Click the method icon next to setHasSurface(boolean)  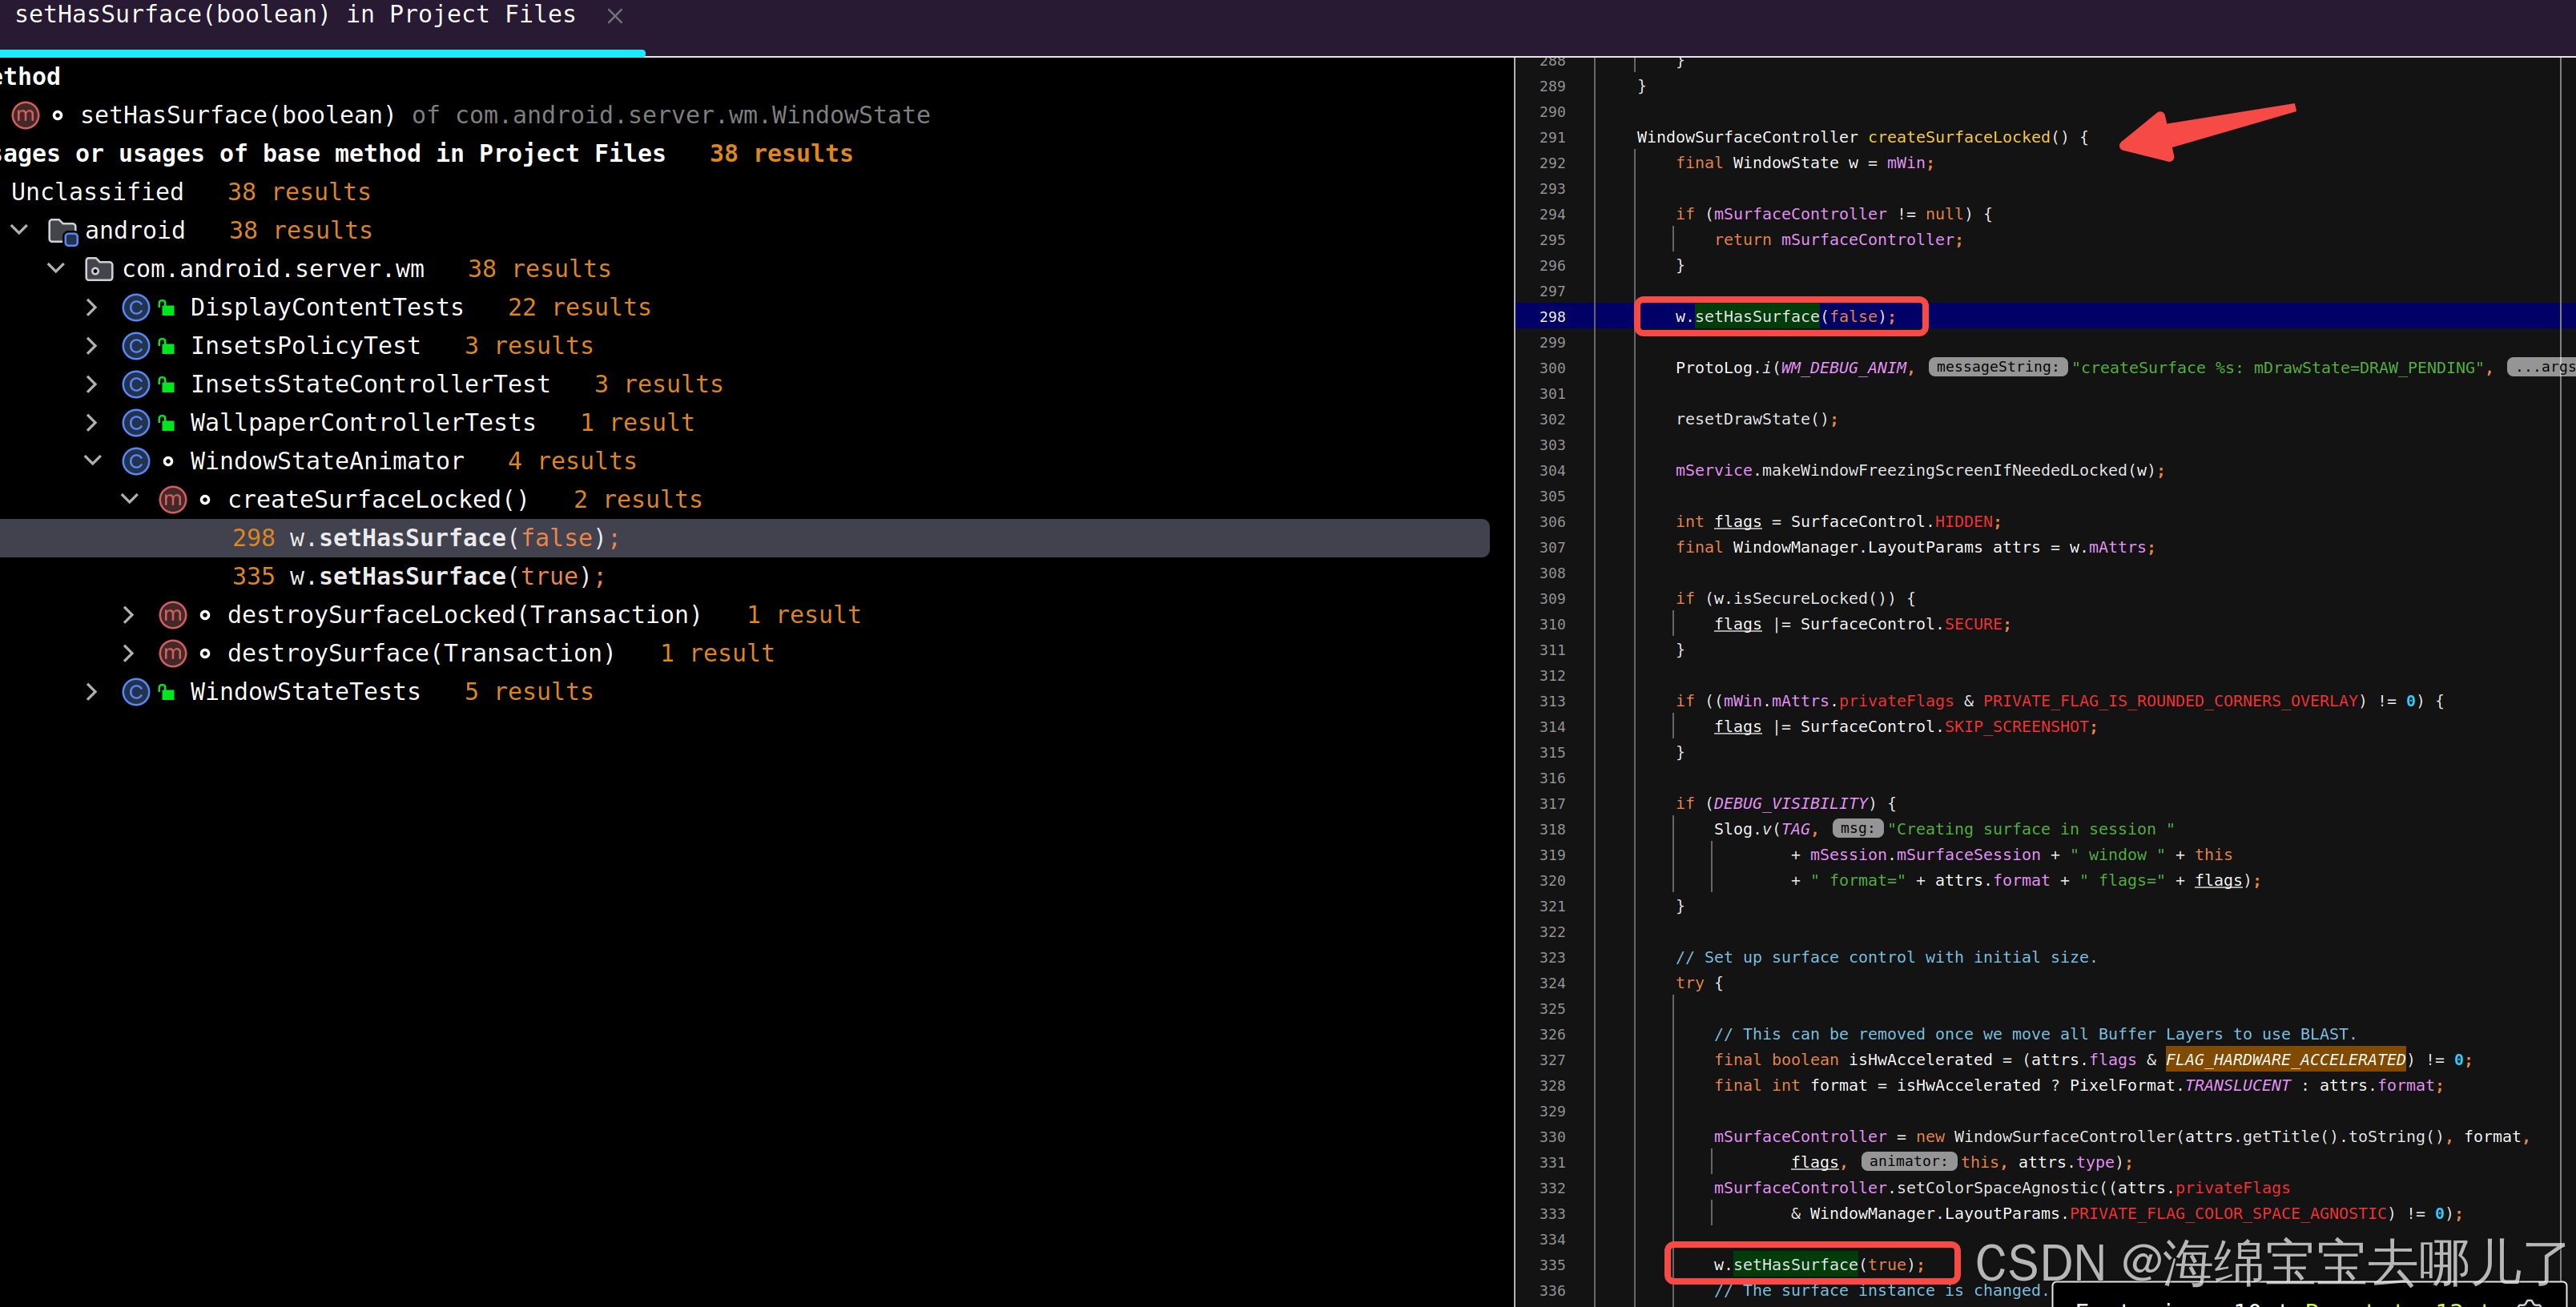25,115
